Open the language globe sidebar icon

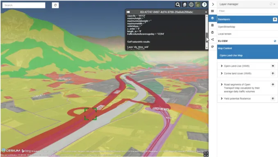(212, 46)
